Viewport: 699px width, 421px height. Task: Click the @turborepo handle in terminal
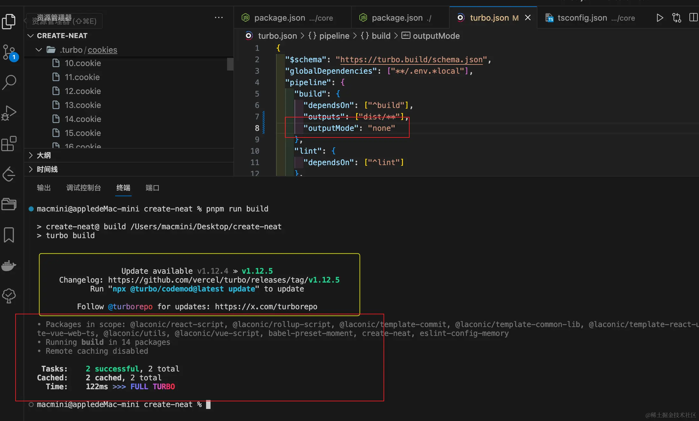[130, 307]
